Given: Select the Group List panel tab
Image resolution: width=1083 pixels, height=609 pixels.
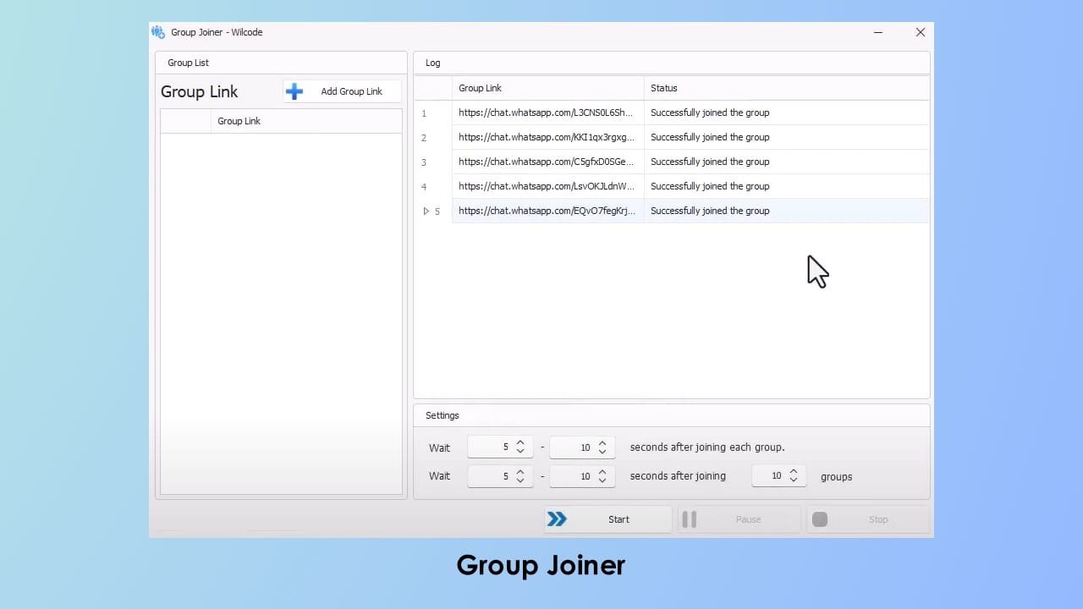Looking at the screenshot, I should click(x=188, y=63).
